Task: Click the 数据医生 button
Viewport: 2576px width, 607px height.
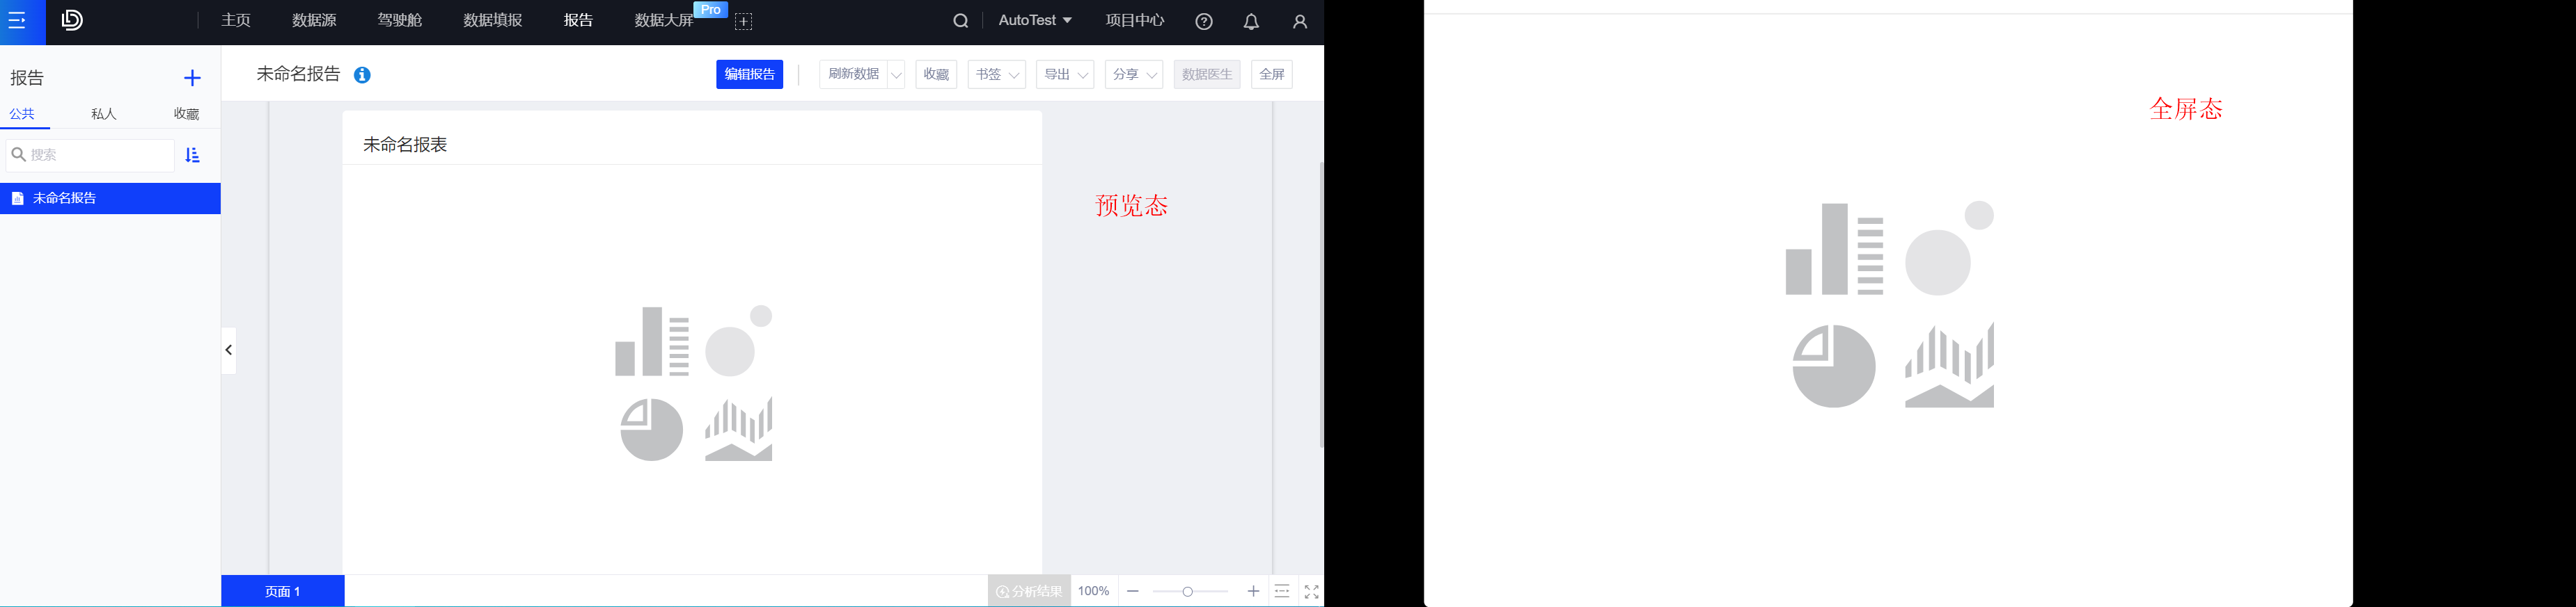Action: pos(1207,75)
